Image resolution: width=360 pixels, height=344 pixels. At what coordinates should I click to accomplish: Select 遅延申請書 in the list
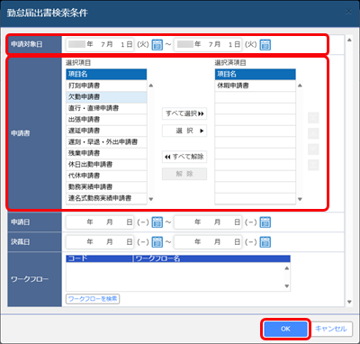coord(106,131)
